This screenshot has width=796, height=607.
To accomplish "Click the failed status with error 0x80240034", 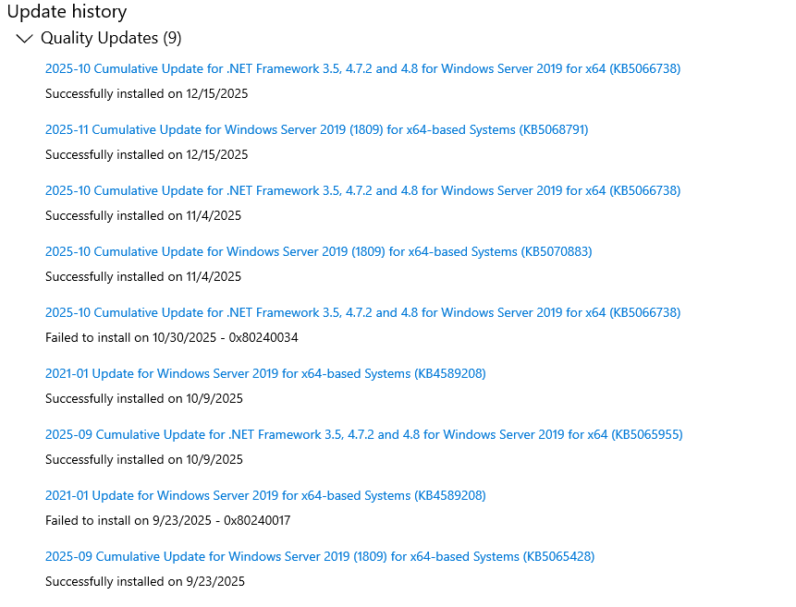I will (171, 337).
